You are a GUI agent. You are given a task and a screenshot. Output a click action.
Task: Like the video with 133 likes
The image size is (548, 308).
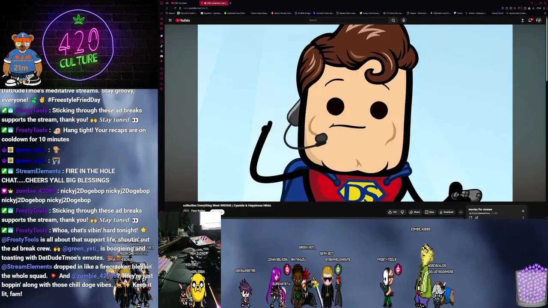click(392, 212)
